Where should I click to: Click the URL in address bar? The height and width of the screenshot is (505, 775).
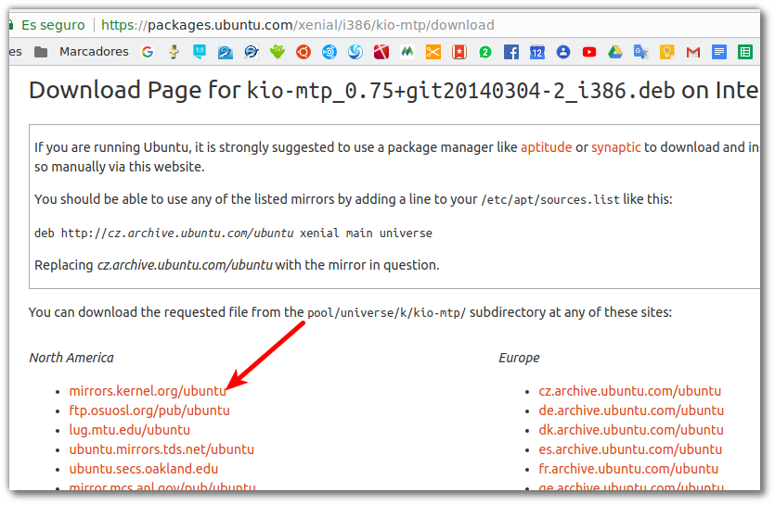pos(298,25)
